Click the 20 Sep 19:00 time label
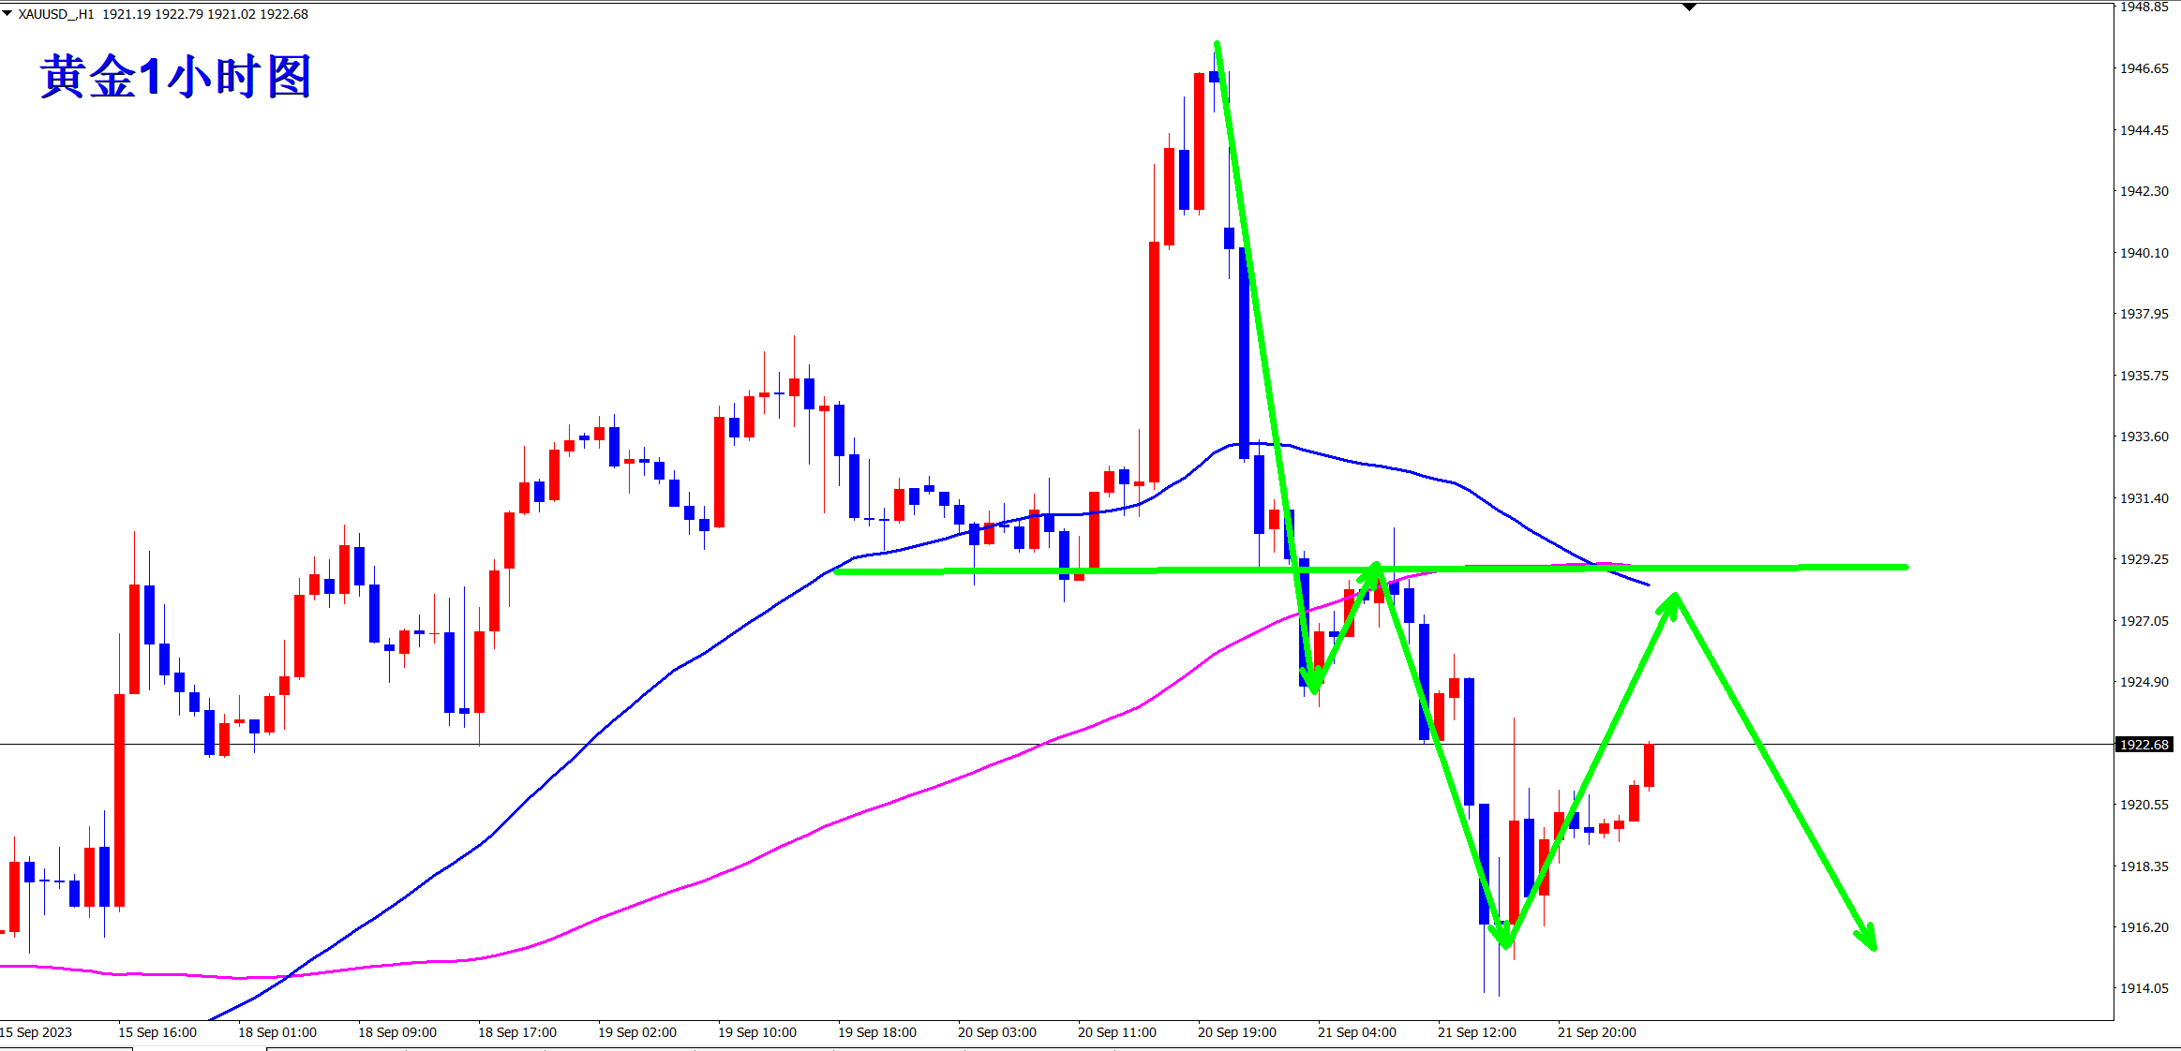This screenshot has height=1051, width=2181. coord(1236,1032)
